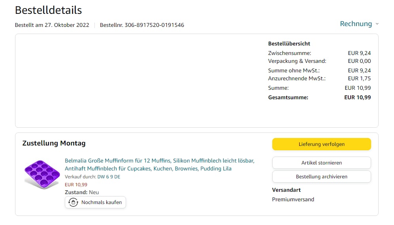The width and height of the screenshot is (394, 225).
Task: Click the Gesamtsumme total amount
Action: point(357,97)
